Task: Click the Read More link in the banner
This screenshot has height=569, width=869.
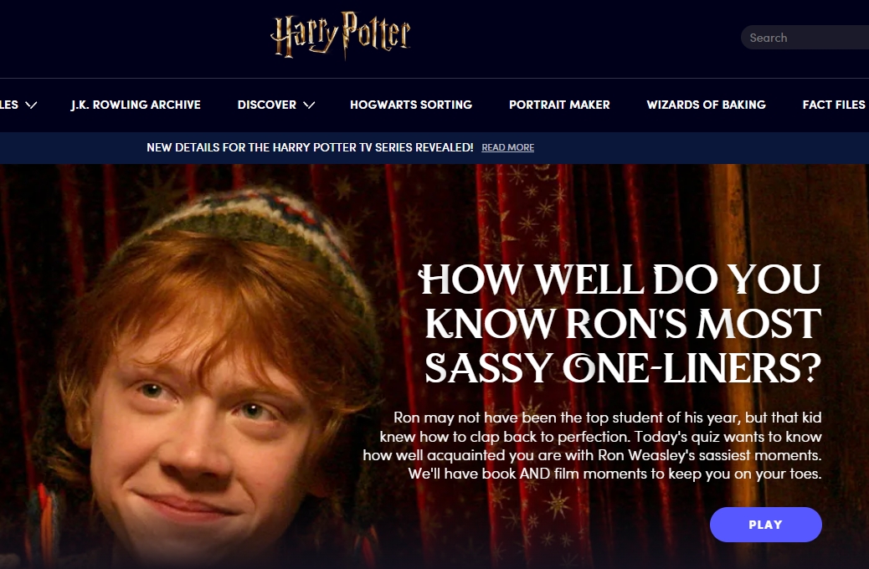Action: click(x=507, y=147)
